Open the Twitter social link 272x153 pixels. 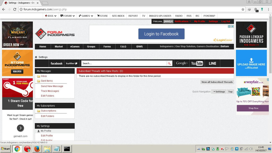click(x=72, y=63)
